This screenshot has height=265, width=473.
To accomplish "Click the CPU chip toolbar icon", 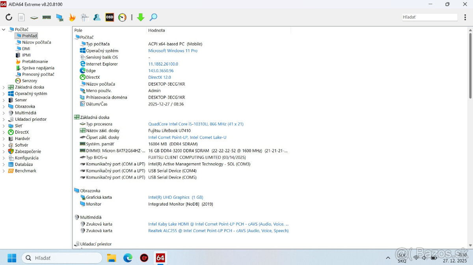I will pos(34,17).
